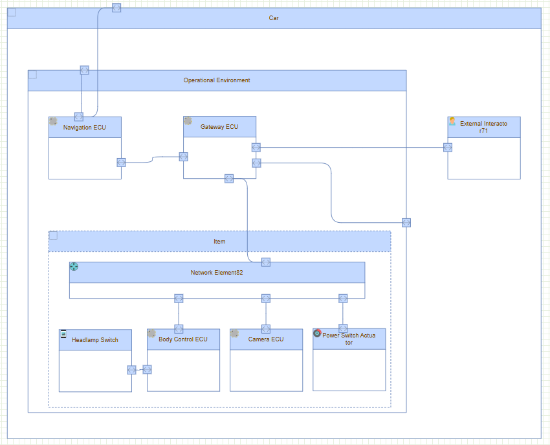Click the Camera ECU block icon

point(234,334)
